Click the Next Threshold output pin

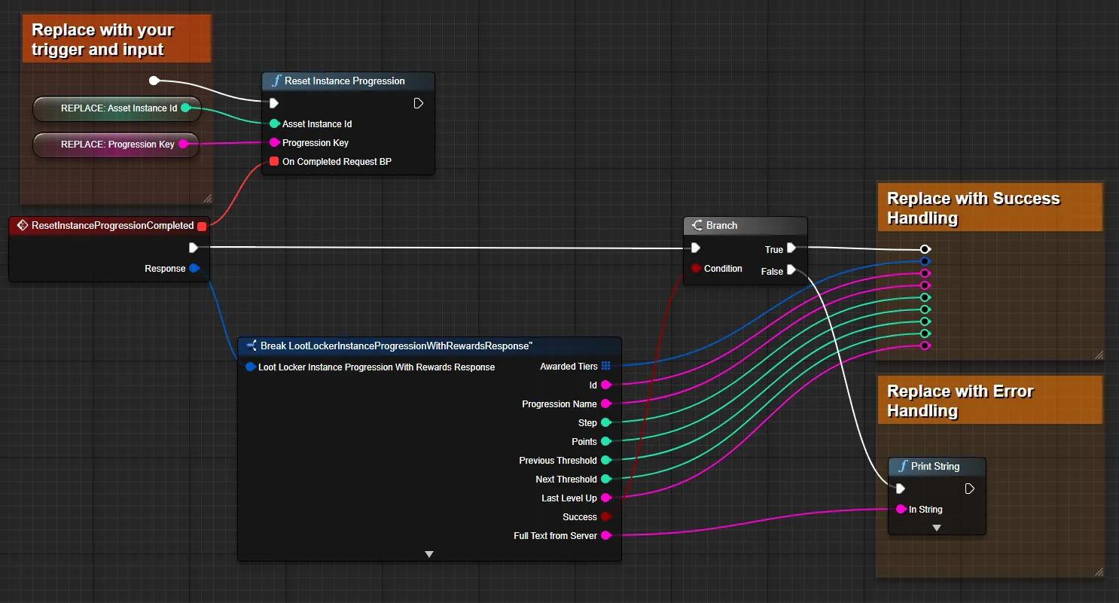pos(605,480)
